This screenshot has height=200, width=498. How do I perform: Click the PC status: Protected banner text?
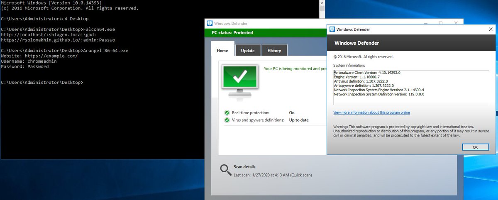[232, 33]
